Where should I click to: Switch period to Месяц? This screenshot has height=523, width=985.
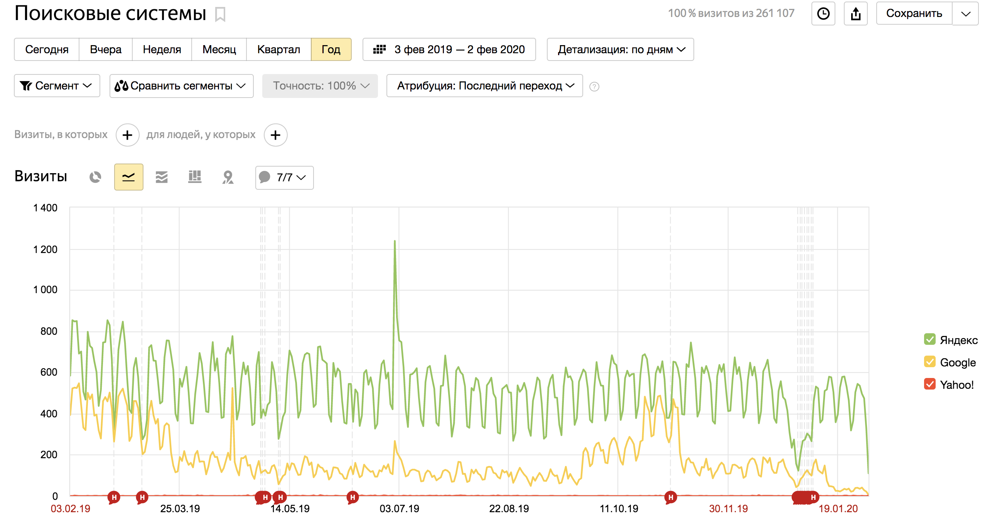click(219, 49)
